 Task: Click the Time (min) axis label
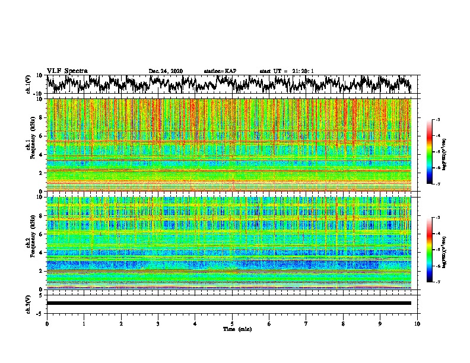pyautogui.click(x=237, y=329)
